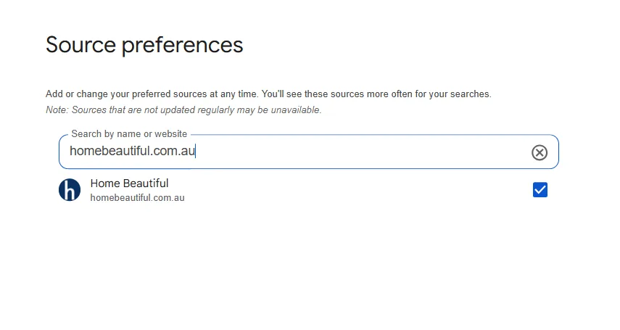Remove Home Beautiful from preferred sources via checkbox

click(540, 190)
